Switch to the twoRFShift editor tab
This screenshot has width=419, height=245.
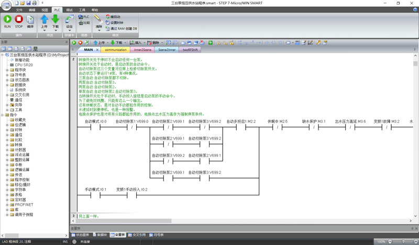pyautogui.click(x=190, y=50)
